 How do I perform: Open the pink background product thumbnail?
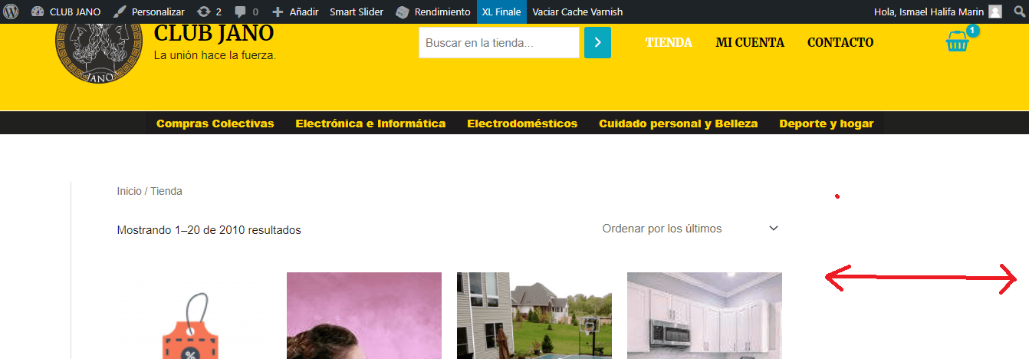364,316
